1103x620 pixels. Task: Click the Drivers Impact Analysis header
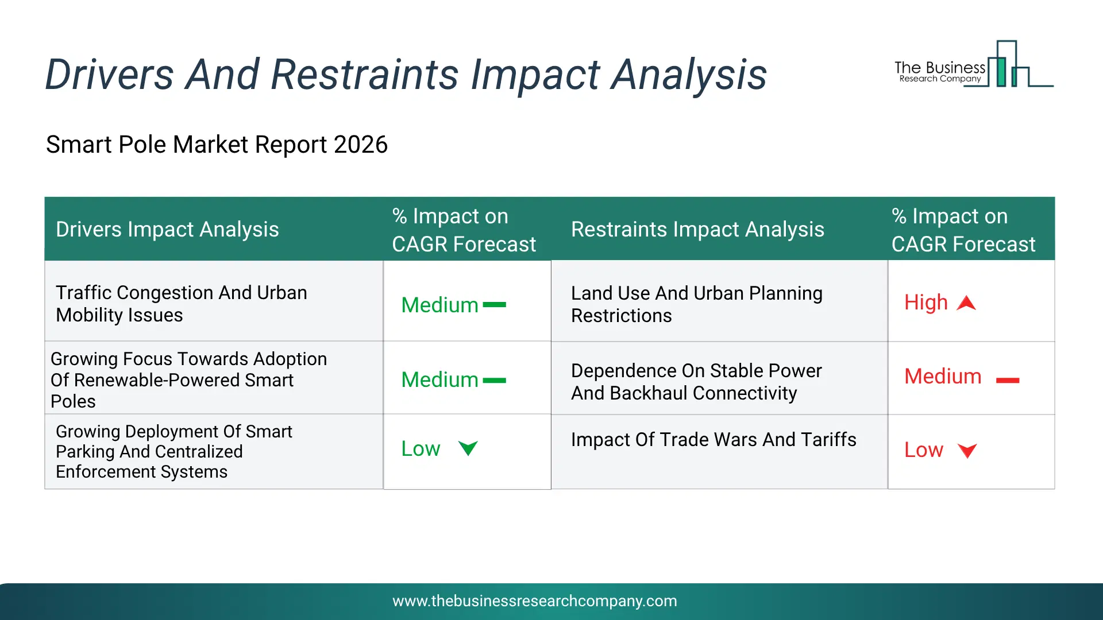(167, 230)
